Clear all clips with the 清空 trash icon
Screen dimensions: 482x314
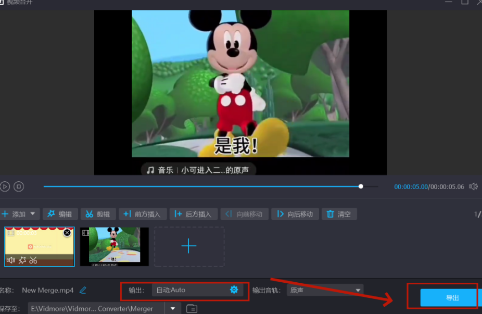pyautogui.click(x=339, y=213)
